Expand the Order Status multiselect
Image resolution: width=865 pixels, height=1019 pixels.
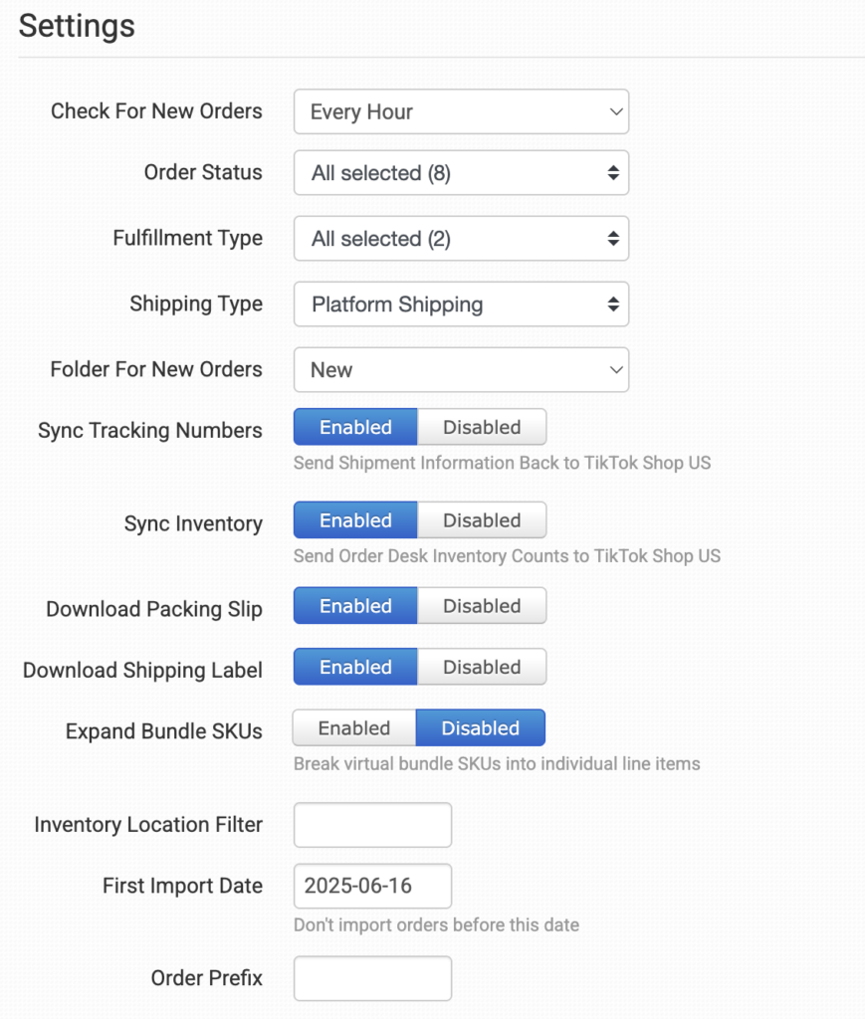(460, 173)
